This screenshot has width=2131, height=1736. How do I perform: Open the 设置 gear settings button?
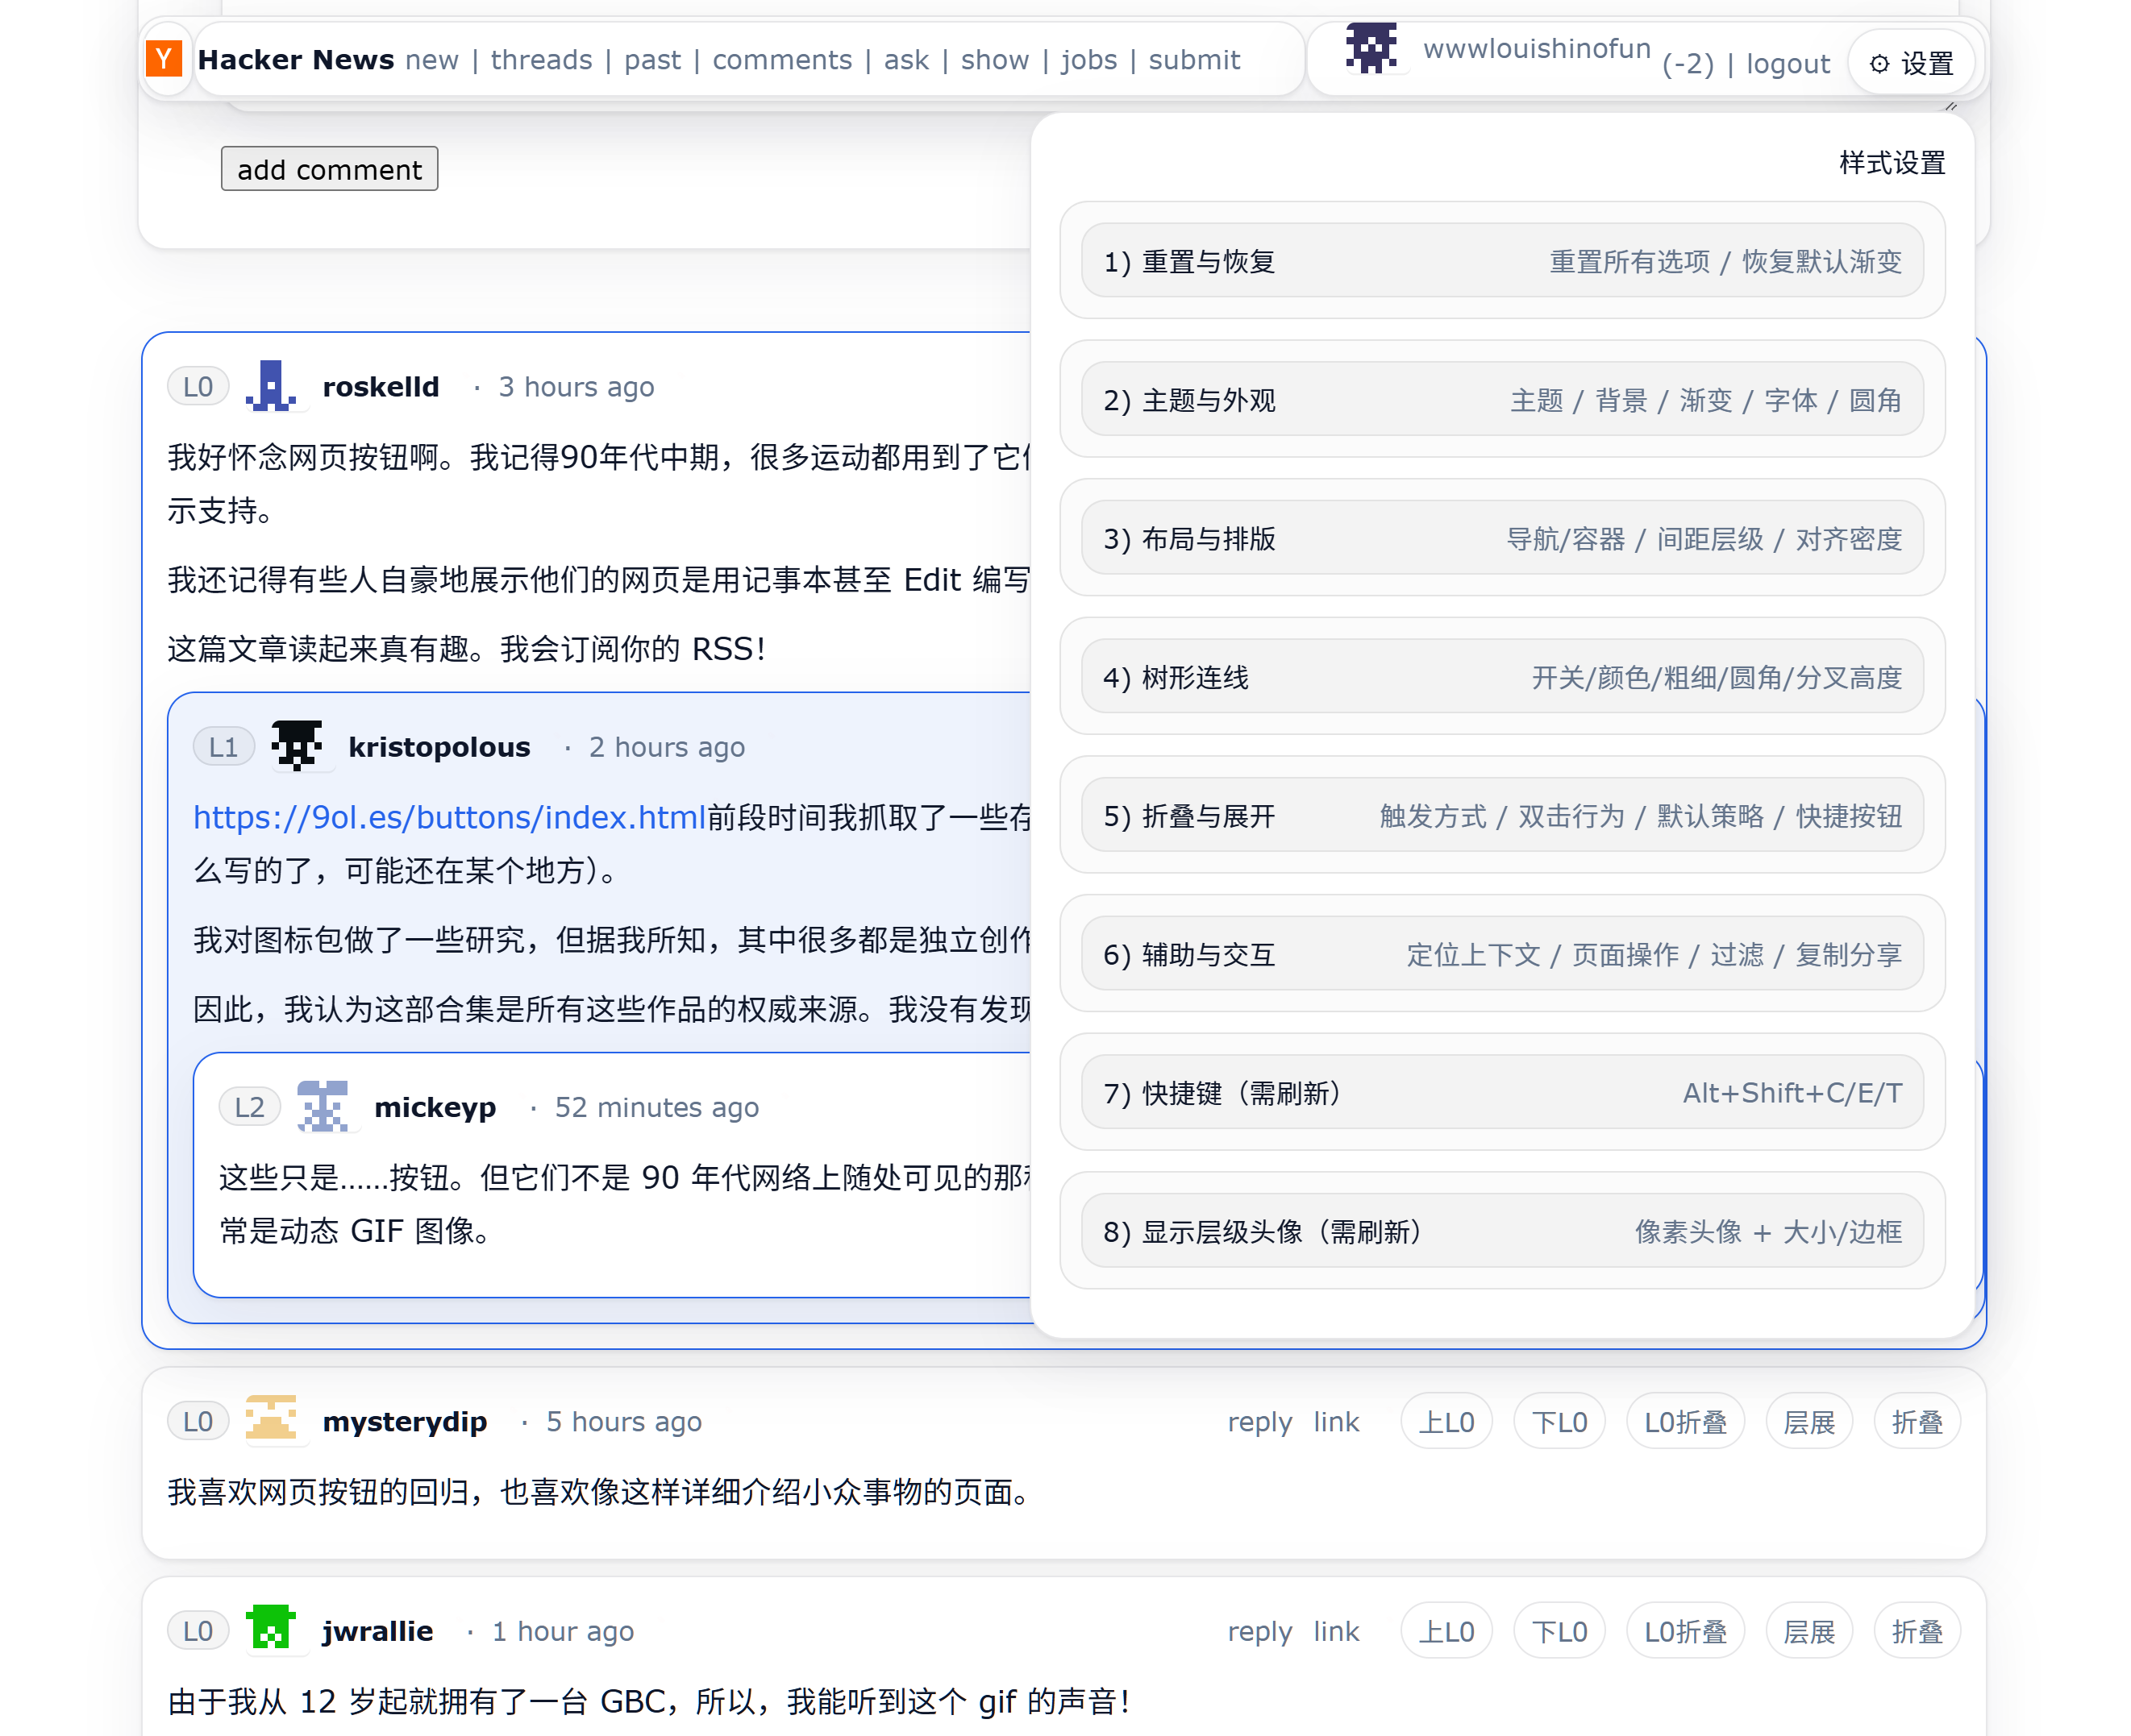coord(1911,64)
